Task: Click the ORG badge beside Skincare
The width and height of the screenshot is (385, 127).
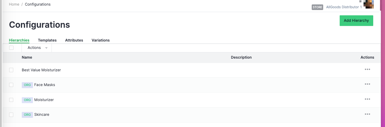Action: tap(27, 115)
